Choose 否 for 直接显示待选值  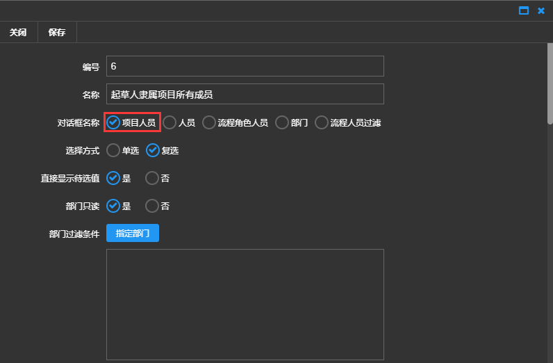pyautogui.click(x=152, y=179)
